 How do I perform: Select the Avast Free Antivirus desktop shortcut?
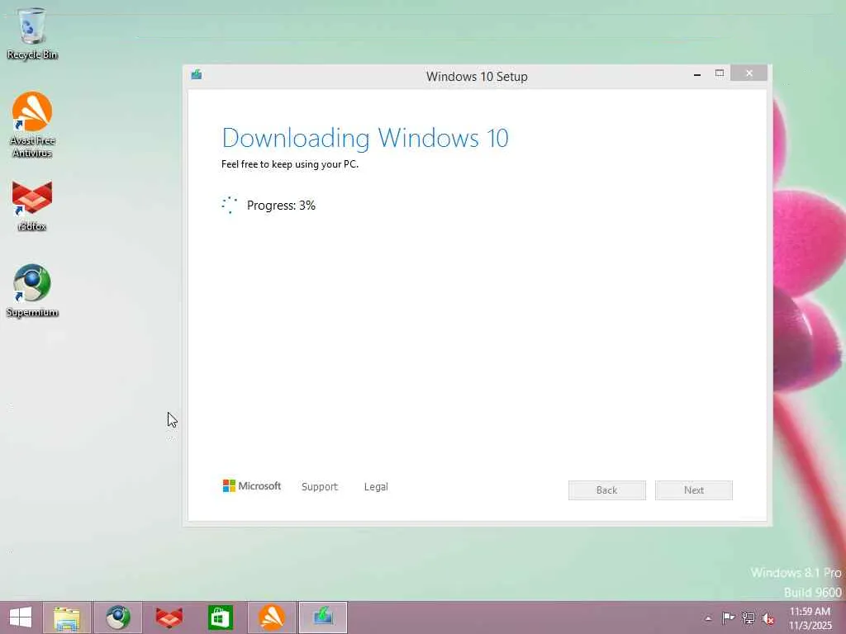(32, 124)
